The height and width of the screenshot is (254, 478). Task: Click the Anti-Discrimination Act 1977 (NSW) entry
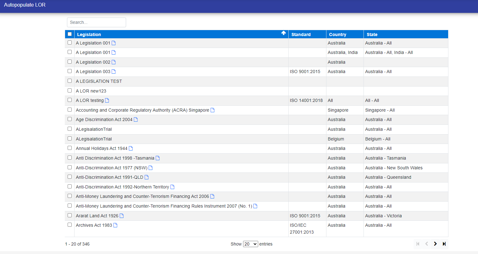point(111,168)
